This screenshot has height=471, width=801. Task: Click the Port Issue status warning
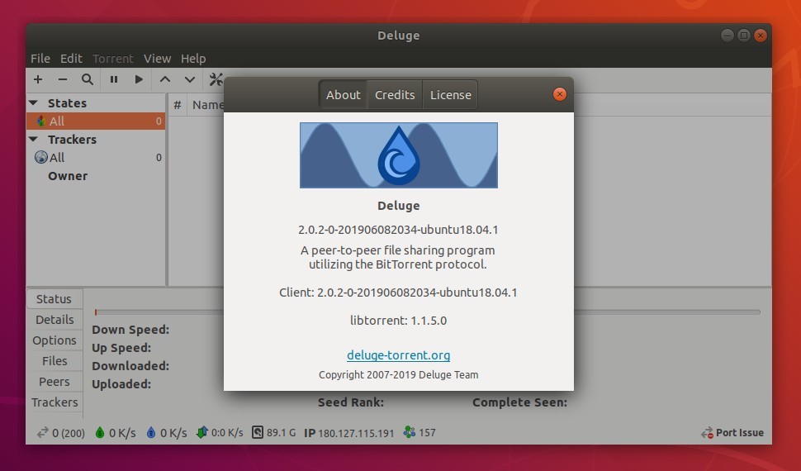732,433
